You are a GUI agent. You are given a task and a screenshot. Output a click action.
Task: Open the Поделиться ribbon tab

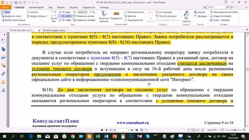coord(89,7)
